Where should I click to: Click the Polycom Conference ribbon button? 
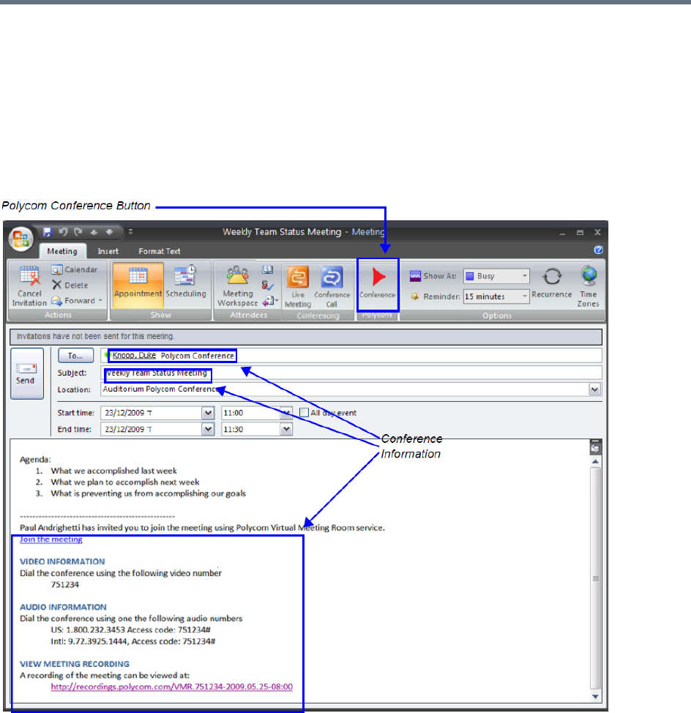pos(378,284)
